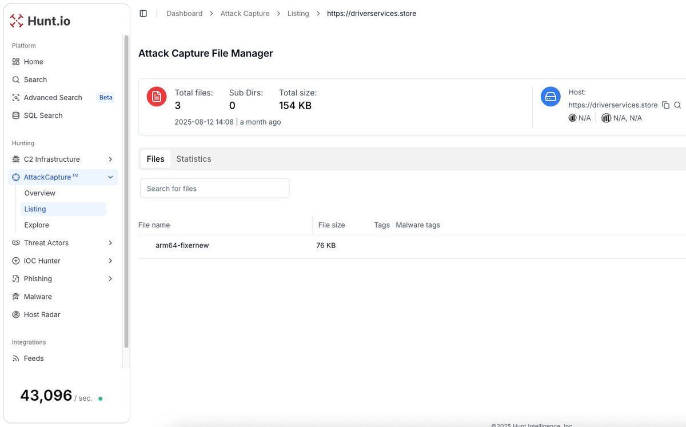Image resolution: width=686 pixels, height=427 pixels.
Task: Go to Dashboard breadcrumb
Action: tap(185, 13)
